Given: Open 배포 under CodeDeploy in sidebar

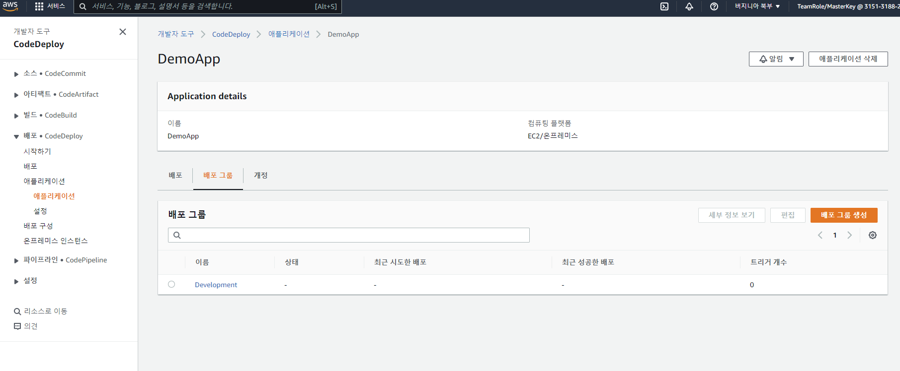Looking at the screenshot, I should (x=30, y=166).
